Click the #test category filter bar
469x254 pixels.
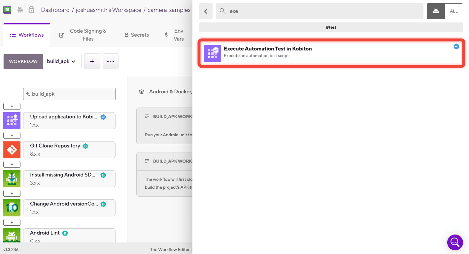tap(331, 27)
